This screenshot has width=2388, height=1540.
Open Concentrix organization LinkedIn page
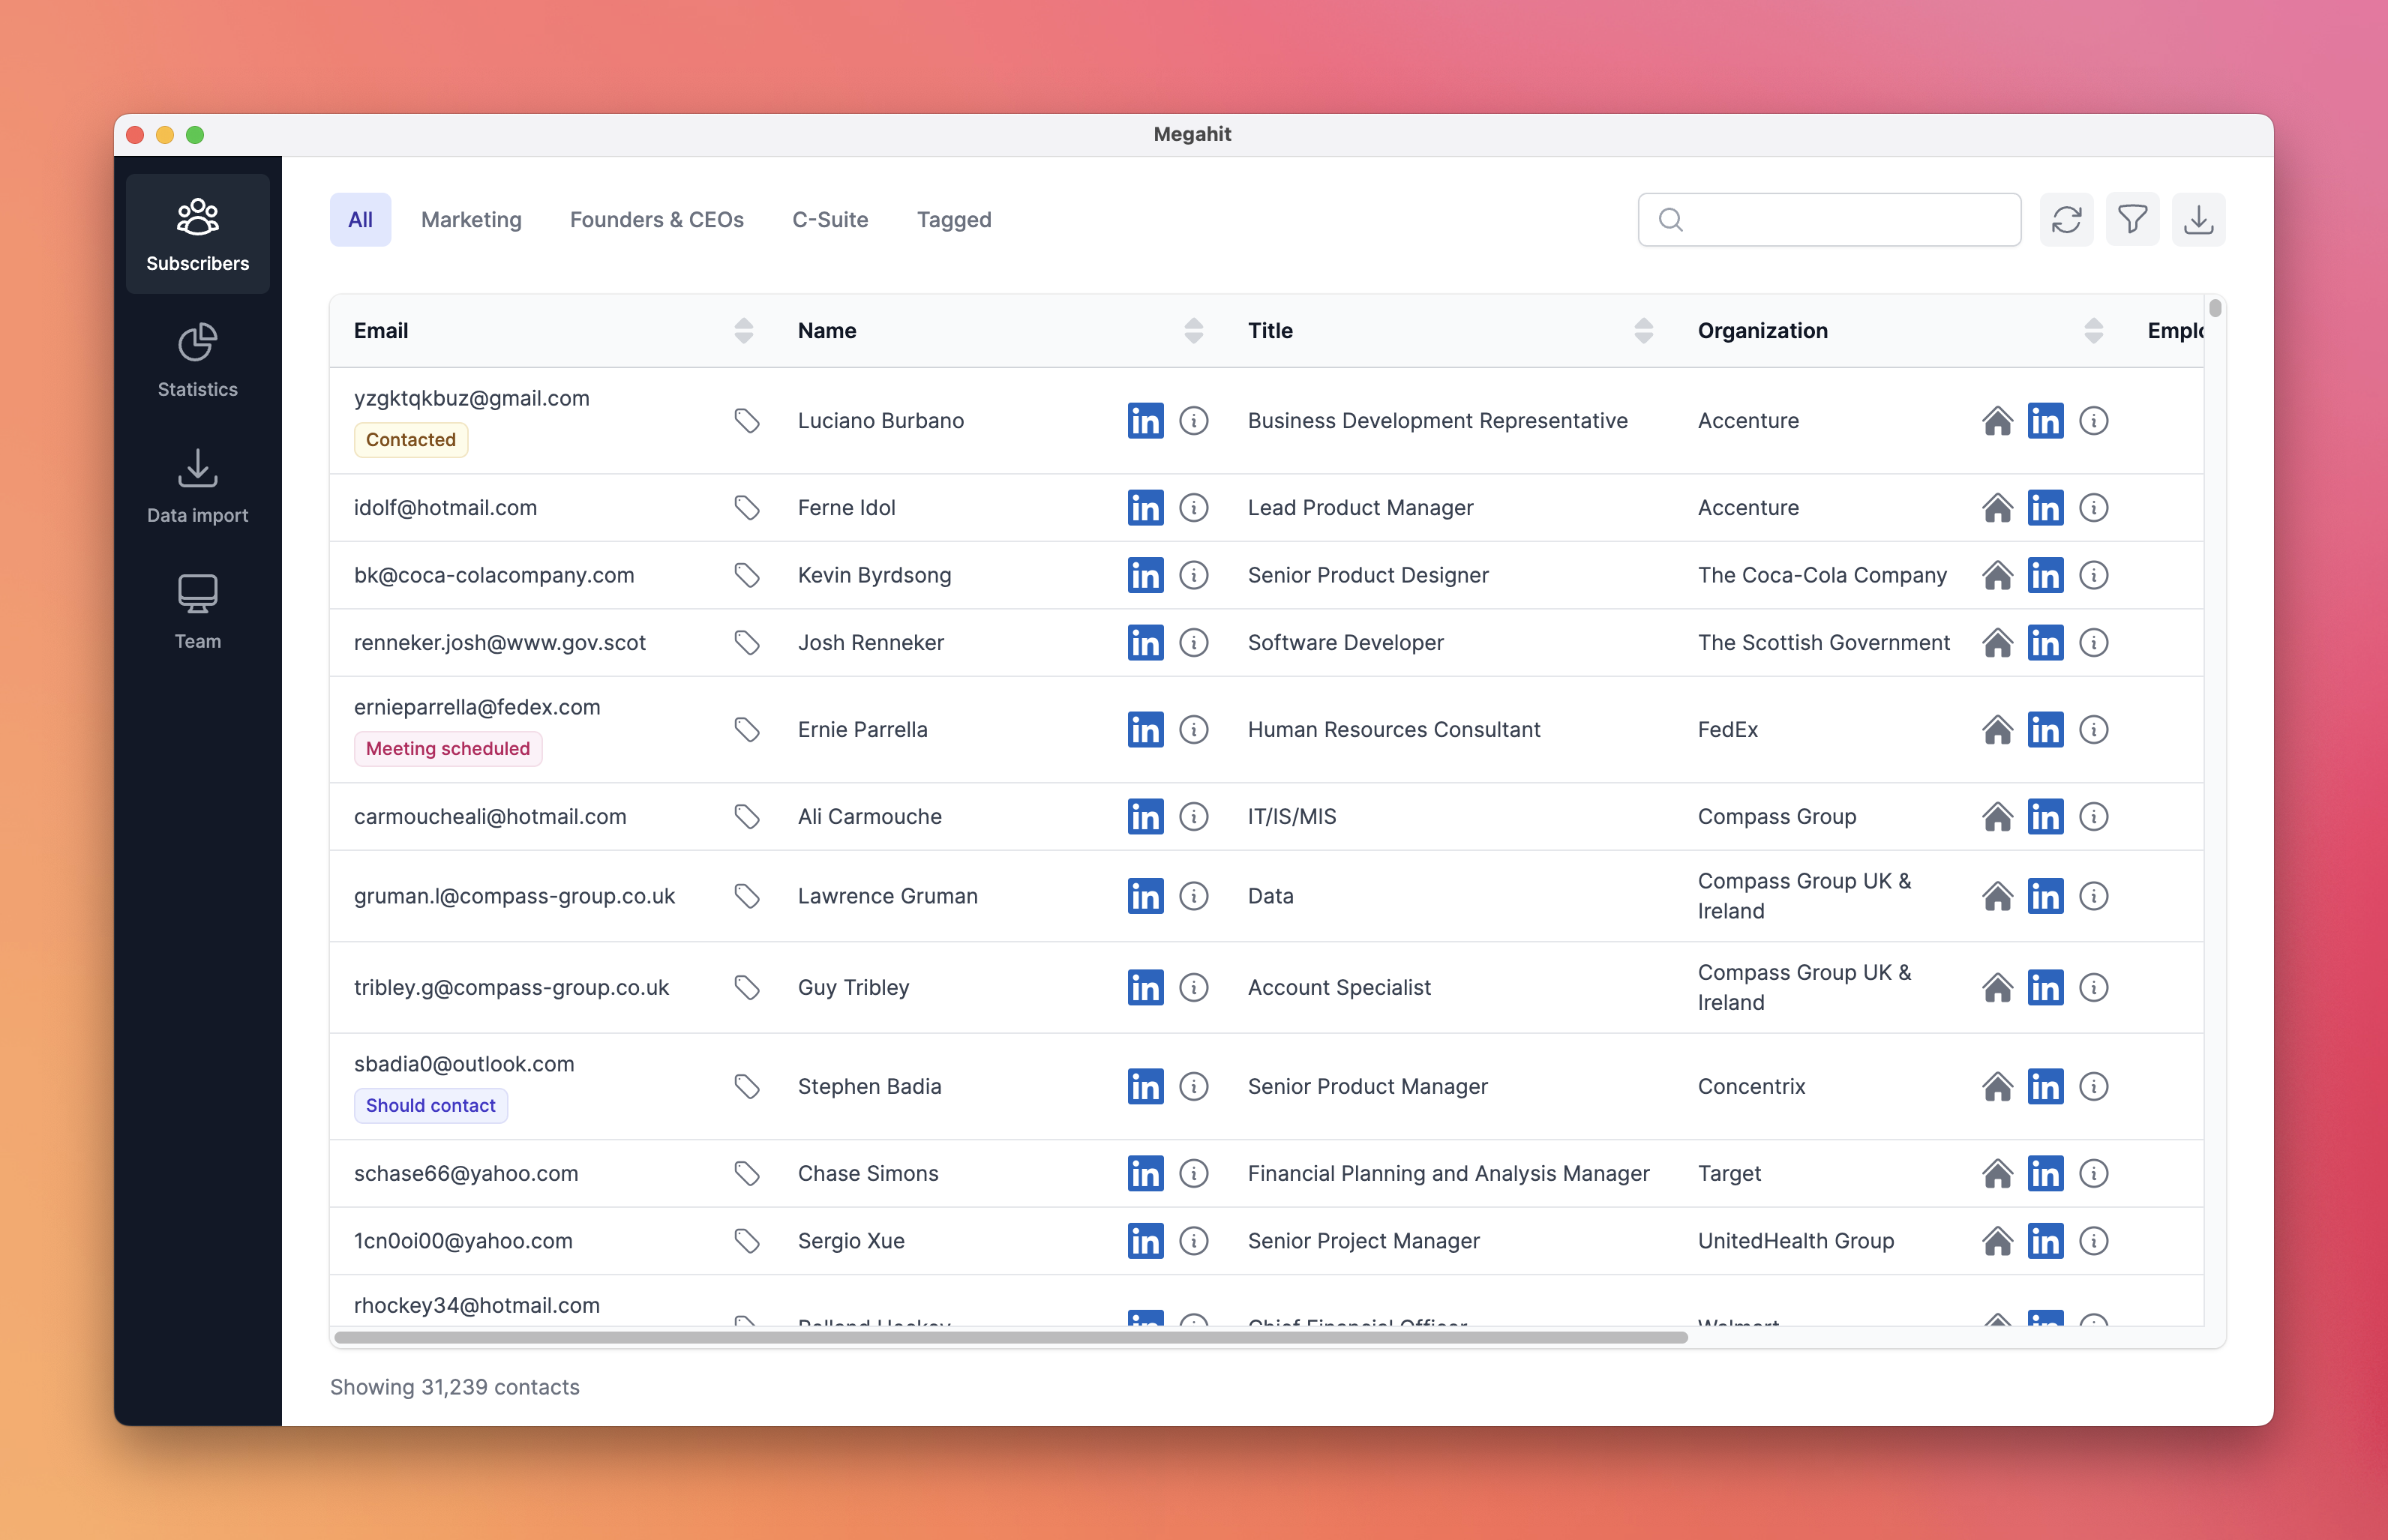[2045, 1086]
